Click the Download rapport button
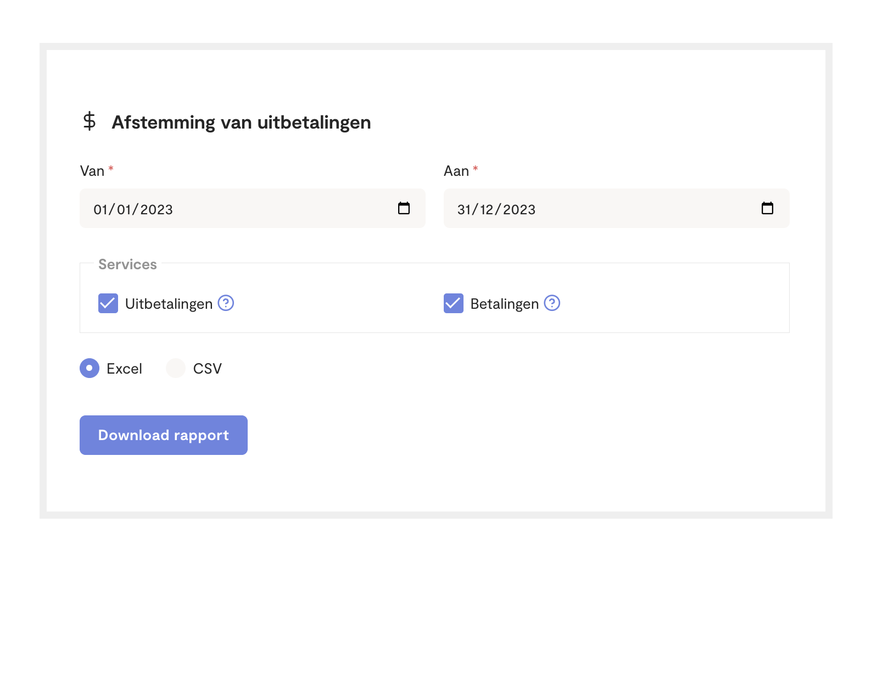 164,435
